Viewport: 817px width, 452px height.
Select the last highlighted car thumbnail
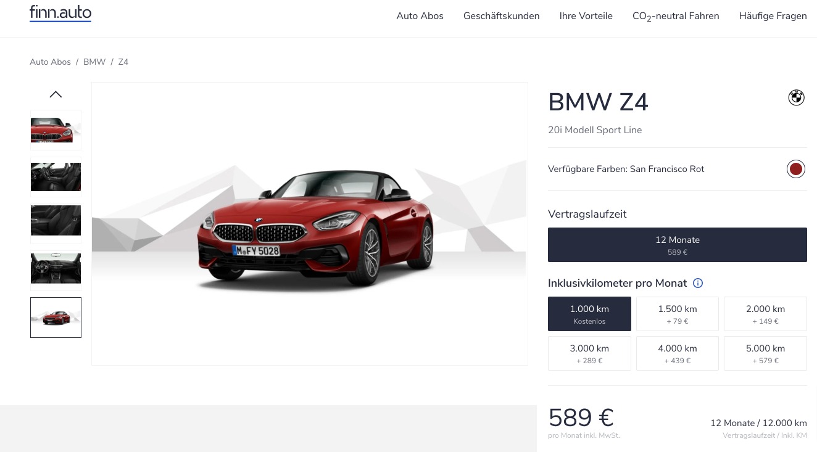pos(56,318)
